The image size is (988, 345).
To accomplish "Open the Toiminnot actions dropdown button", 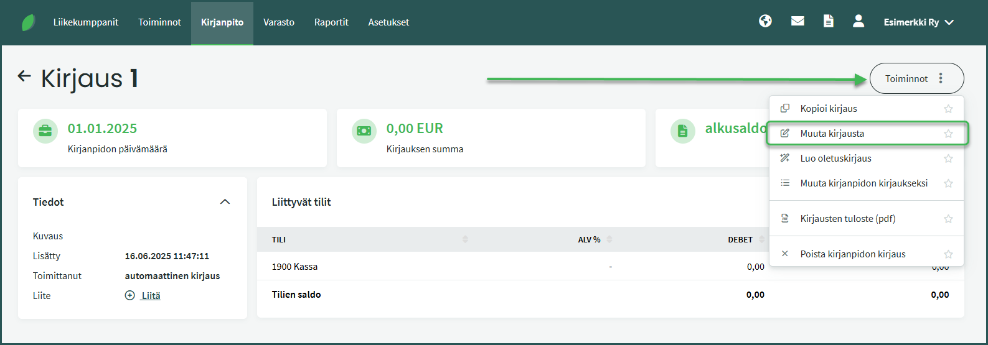I will pyautogui.click(x=916, y=79).
